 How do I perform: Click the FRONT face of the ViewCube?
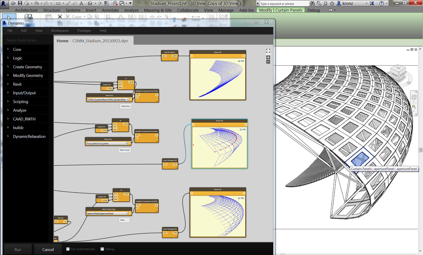(394, 75)
